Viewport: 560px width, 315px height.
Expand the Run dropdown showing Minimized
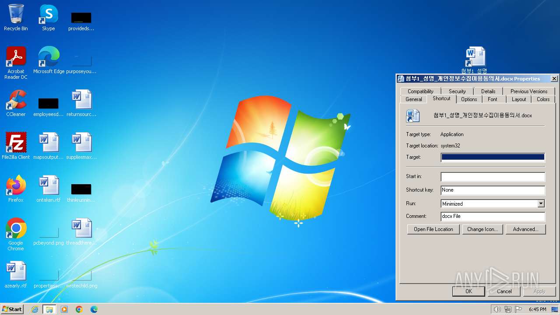tap(541, 203)
